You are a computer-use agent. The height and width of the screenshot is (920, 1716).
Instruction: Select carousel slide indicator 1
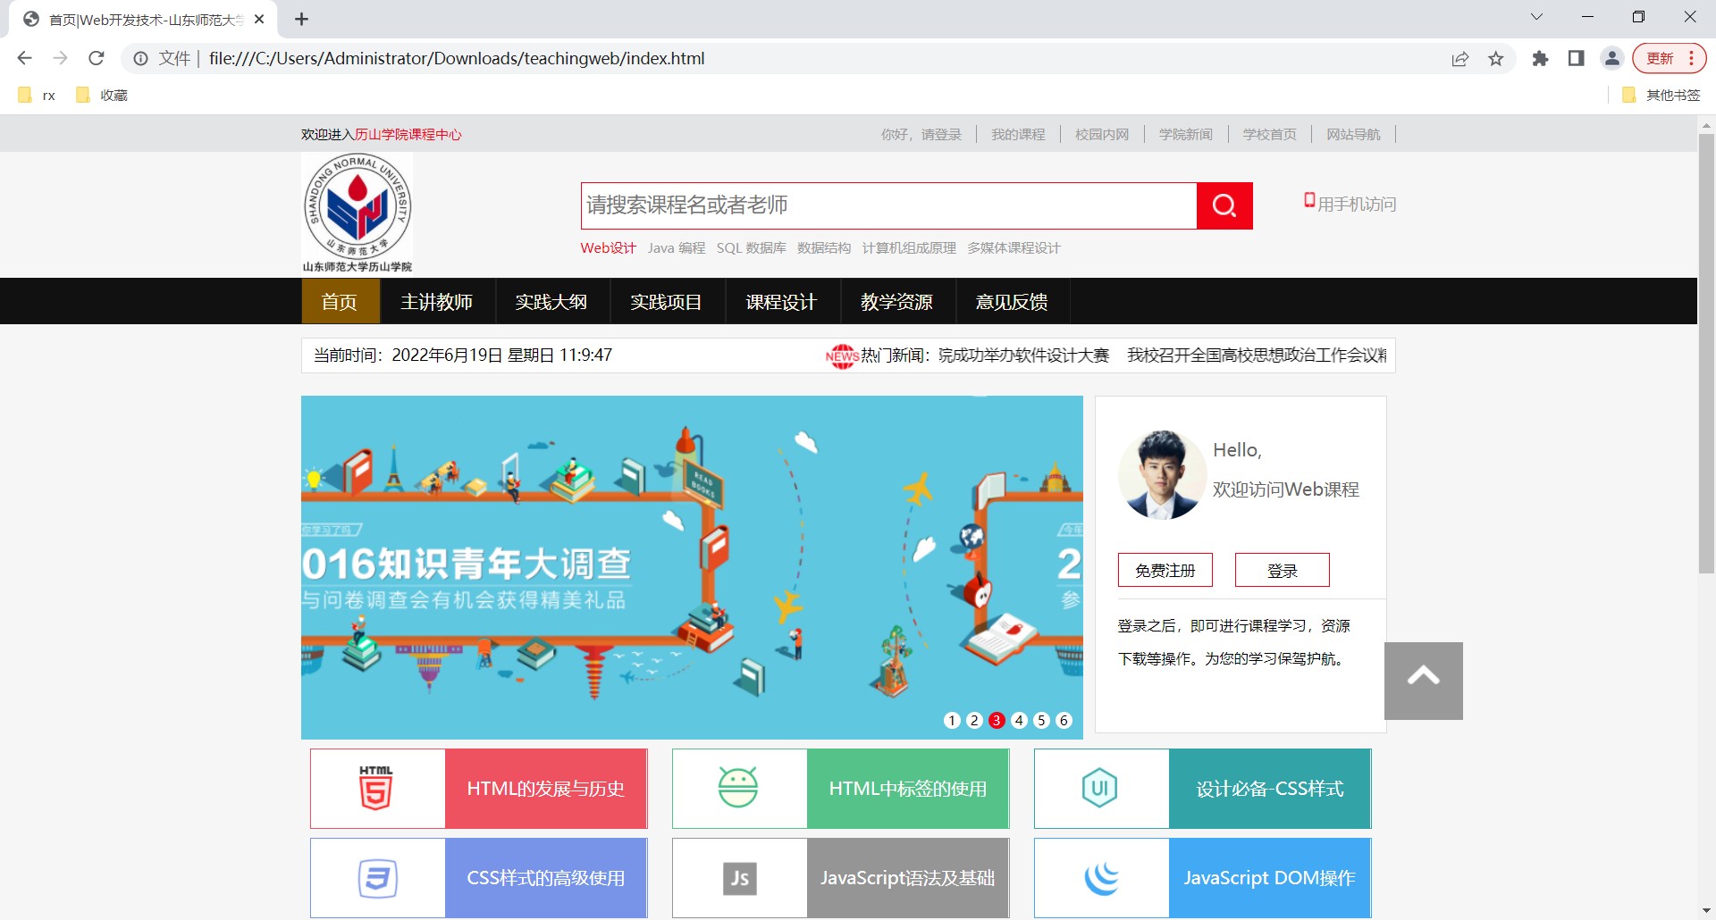[952, 720]
